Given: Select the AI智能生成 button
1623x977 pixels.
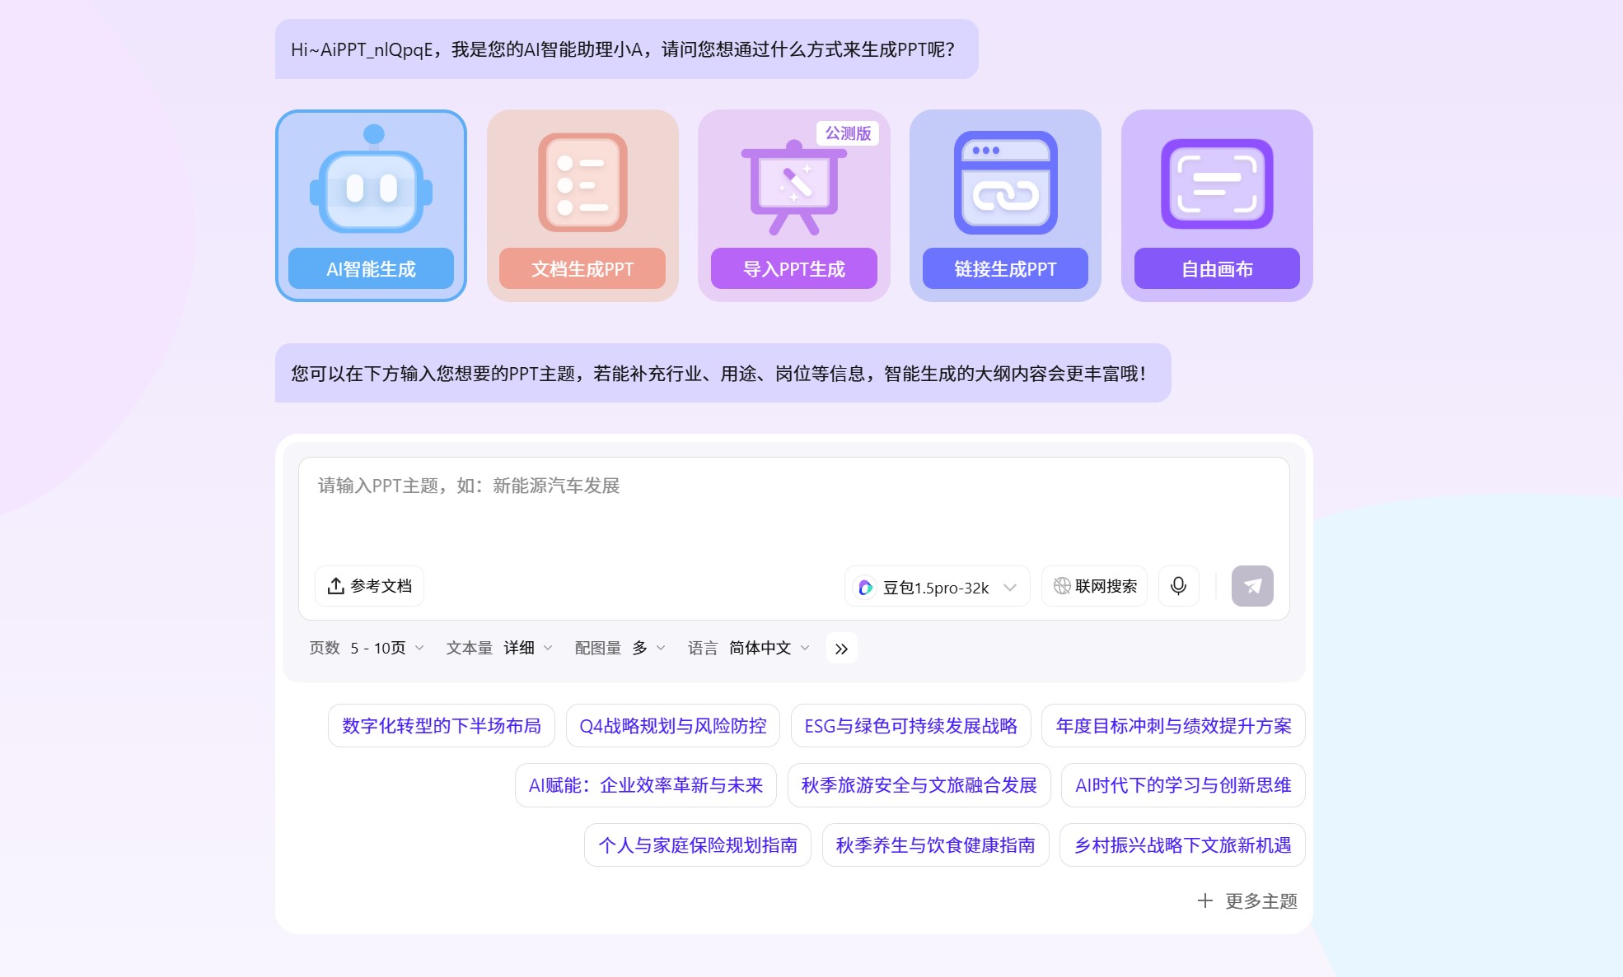Looking at the screenshot, I should [371, 268].
